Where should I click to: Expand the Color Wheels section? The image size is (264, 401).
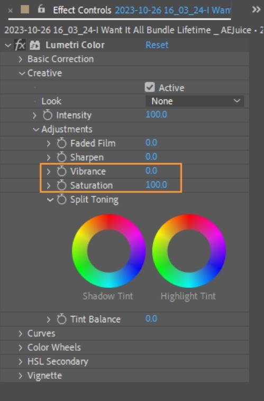point(21,348)
